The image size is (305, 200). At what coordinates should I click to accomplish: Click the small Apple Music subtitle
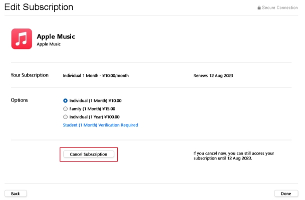(x=50, y=44)
